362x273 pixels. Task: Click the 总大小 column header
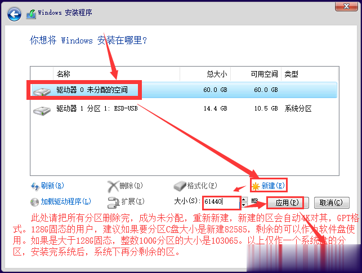tap(205, 74)
